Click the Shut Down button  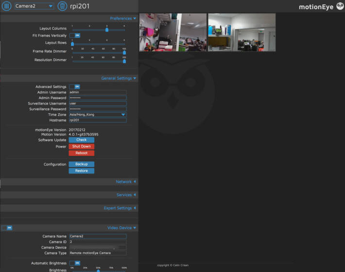[x=82, y=147]
